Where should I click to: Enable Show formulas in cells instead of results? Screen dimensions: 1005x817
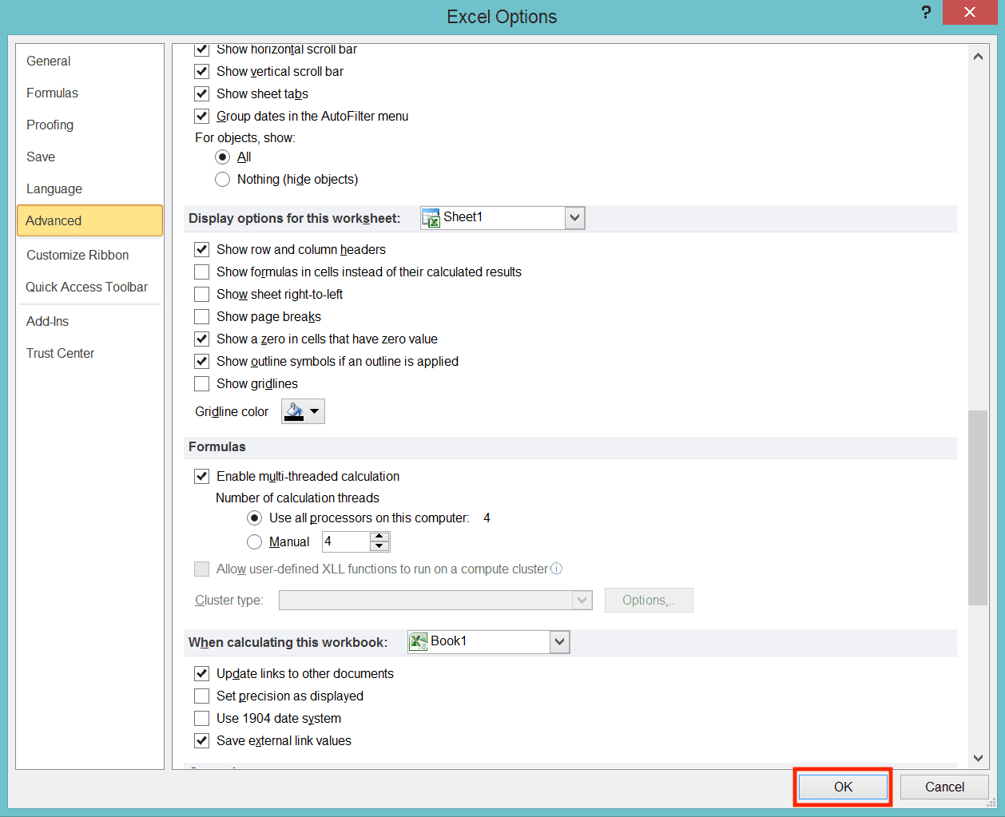202,272
